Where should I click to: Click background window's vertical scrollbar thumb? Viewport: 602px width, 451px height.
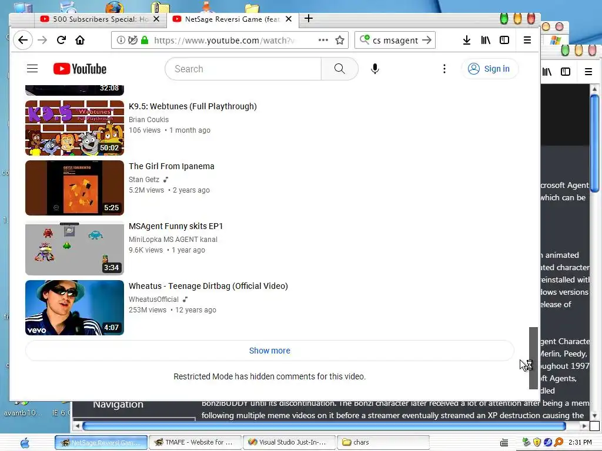click(594, 143)
